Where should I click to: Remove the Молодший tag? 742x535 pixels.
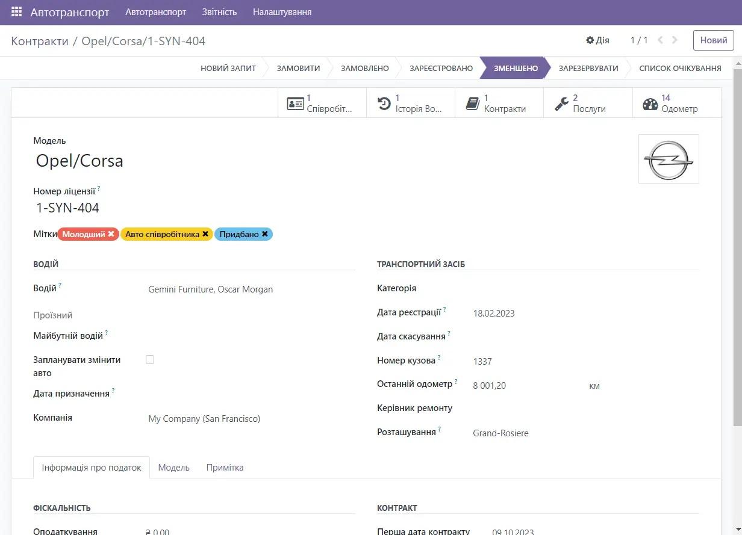(111, 234)
